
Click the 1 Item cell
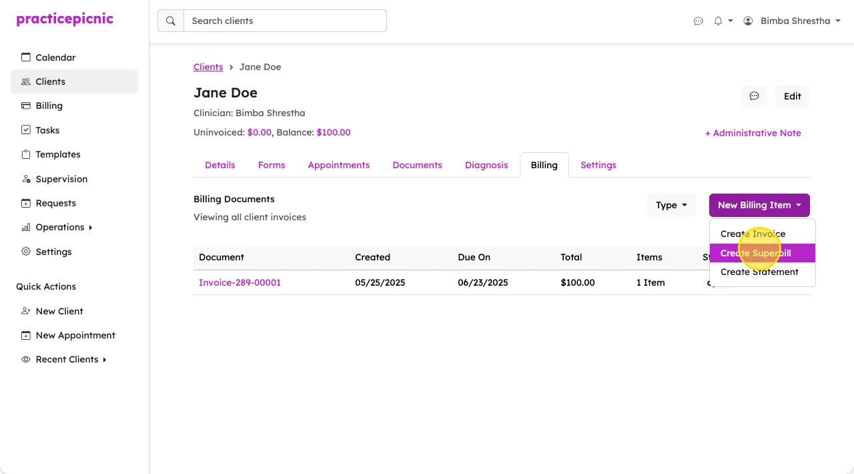[x=651, y=282]
